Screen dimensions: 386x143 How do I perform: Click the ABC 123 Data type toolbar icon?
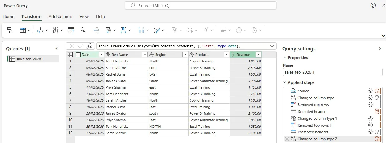pos(56,30)
